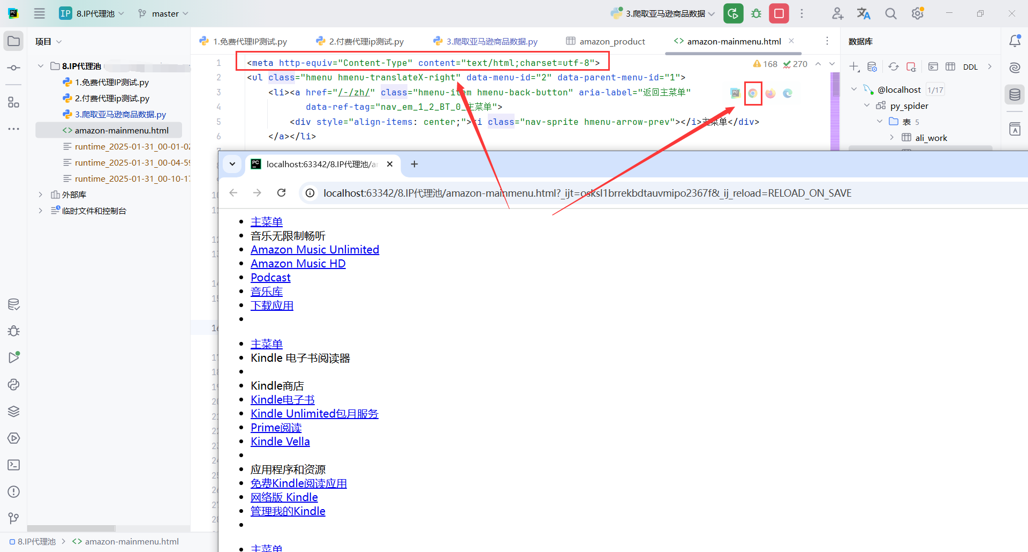The width and height of the screenshot is (1028, 552).
Task: Open the 项目 view selector dropdown
Action: [x=48, y=41]
